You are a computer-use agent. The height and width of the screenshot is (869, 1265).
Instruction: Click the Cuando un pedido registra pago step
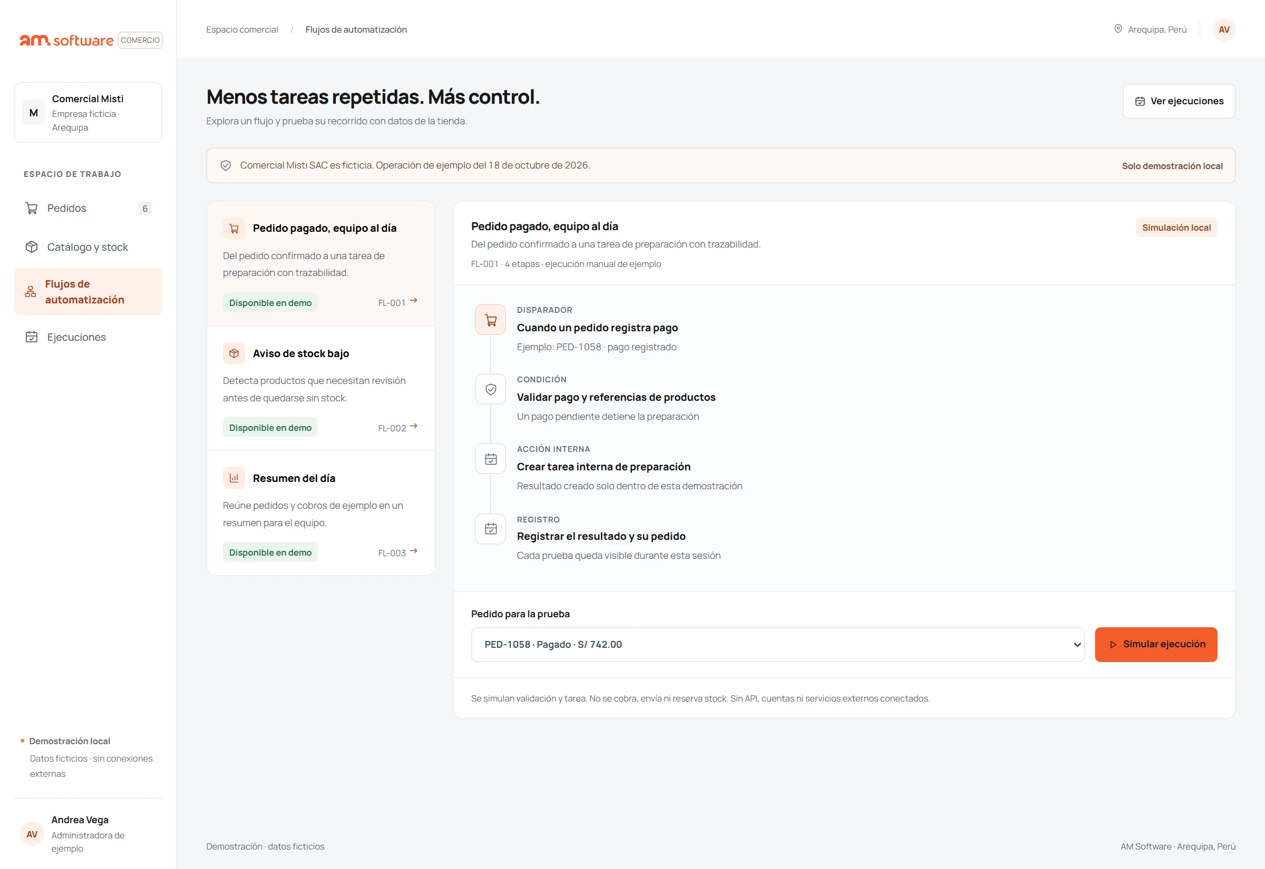[597, 327]
